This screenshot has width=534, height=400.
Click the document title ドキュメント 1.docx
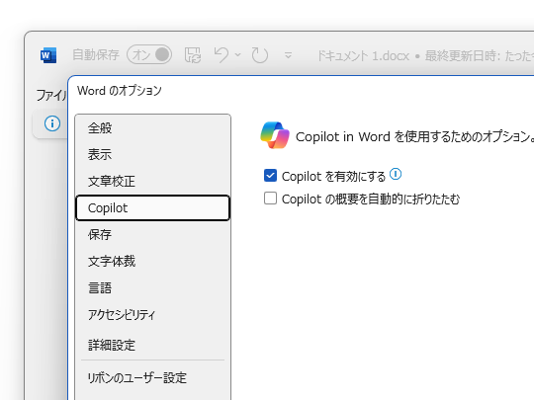coord(363,55)
